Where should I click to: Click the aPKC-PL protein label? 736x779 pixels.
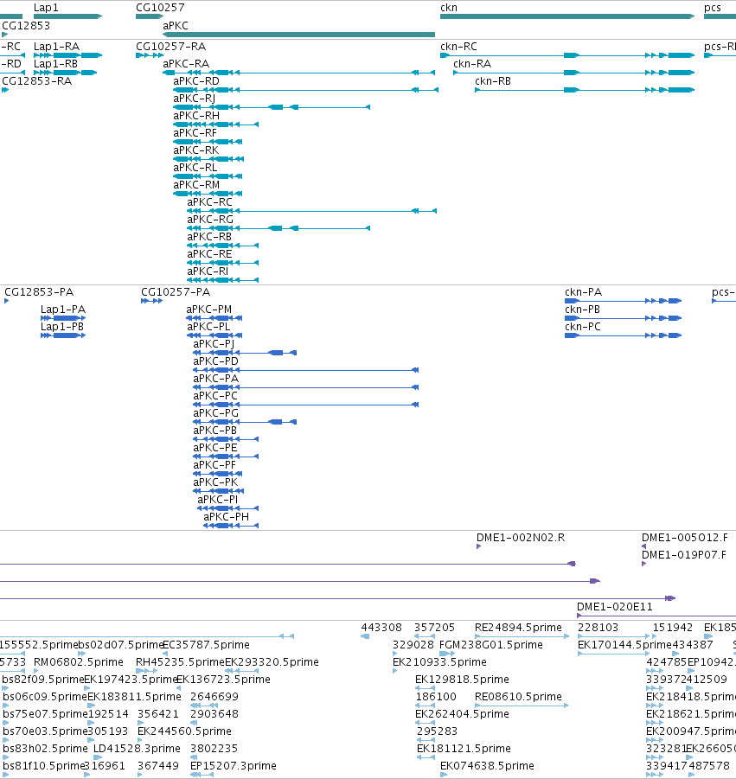pos(208,327)
